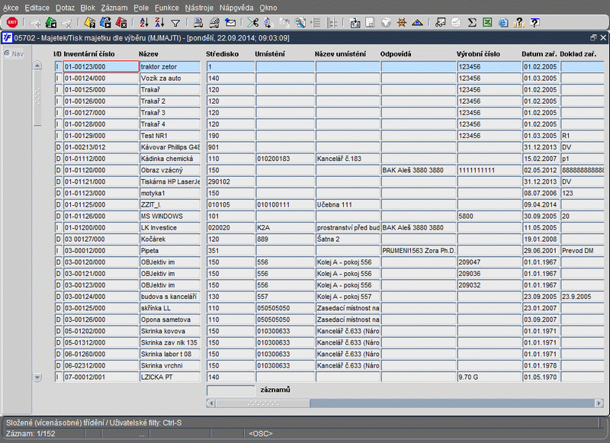Click the horizontal scrollbar below the grid
The height and width of the screenshot is (443, 610).
tap(262, 403)
